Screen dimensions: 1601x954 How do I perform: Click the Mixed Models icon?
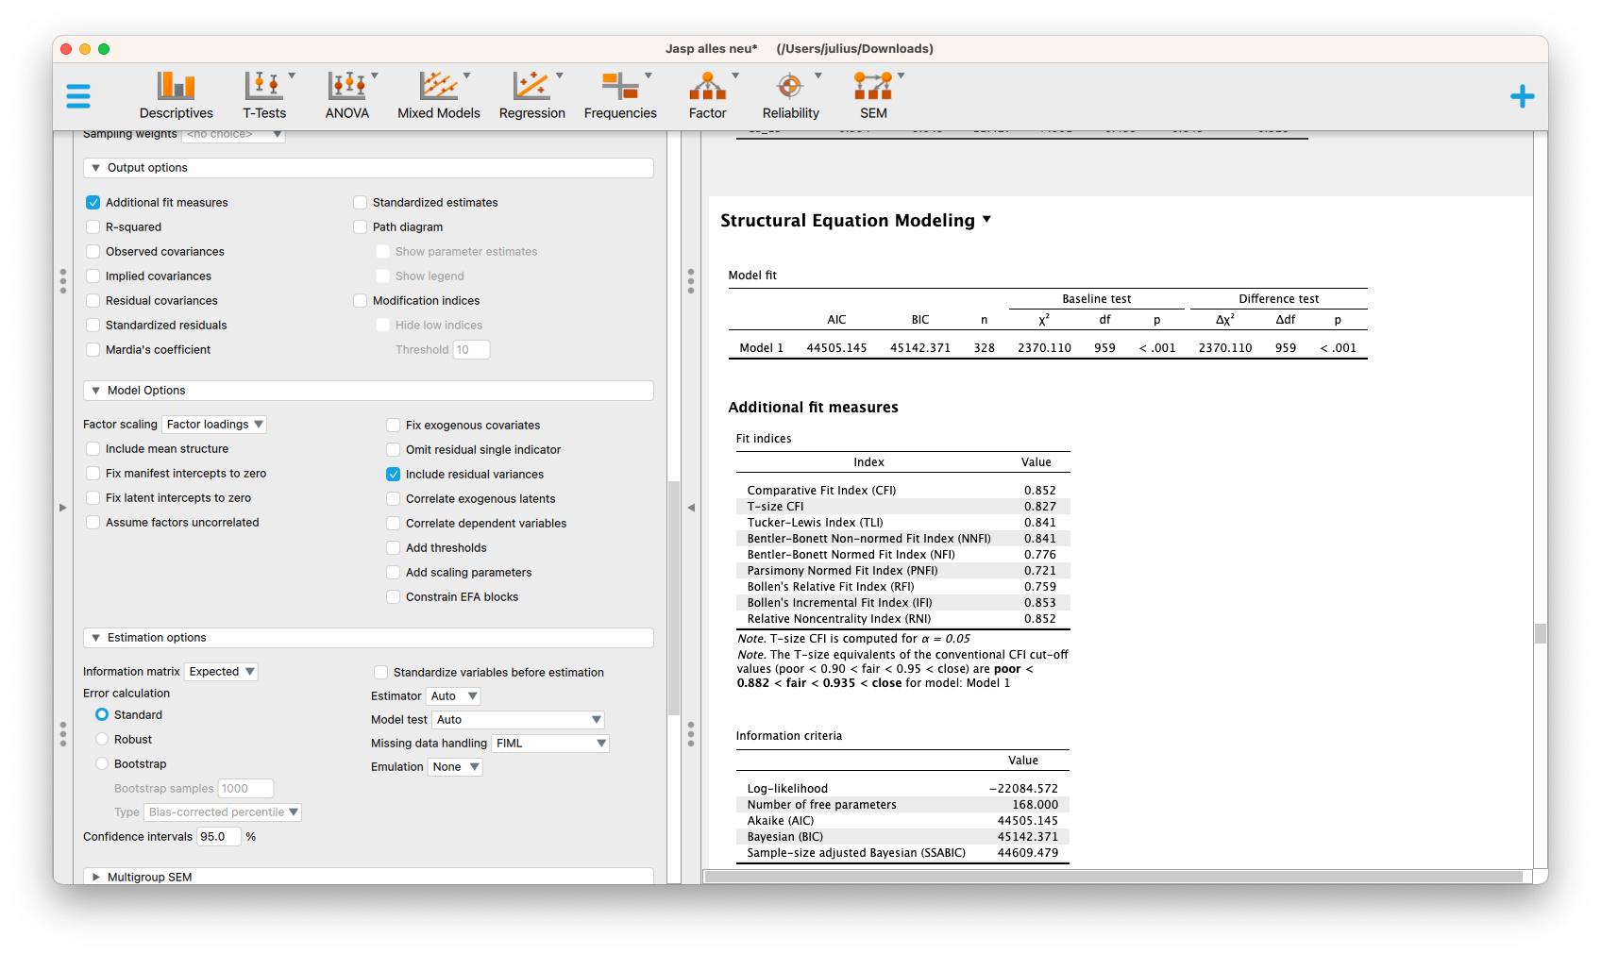pos(438,94)
